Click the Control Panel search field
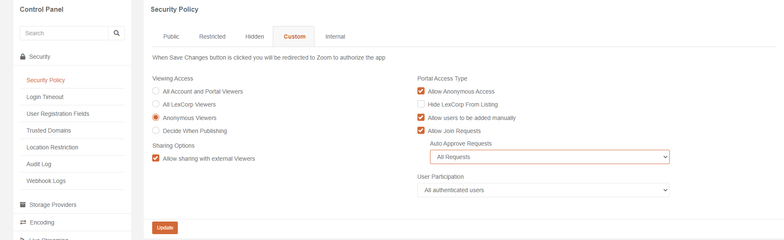Viewport: 784px width, 240px height. [64, 33]
